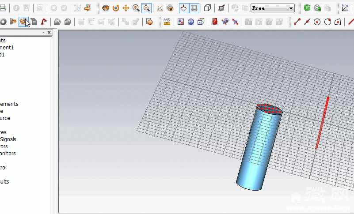
Task: Select the Rotate in view plane tool
Action: point(116,8)
